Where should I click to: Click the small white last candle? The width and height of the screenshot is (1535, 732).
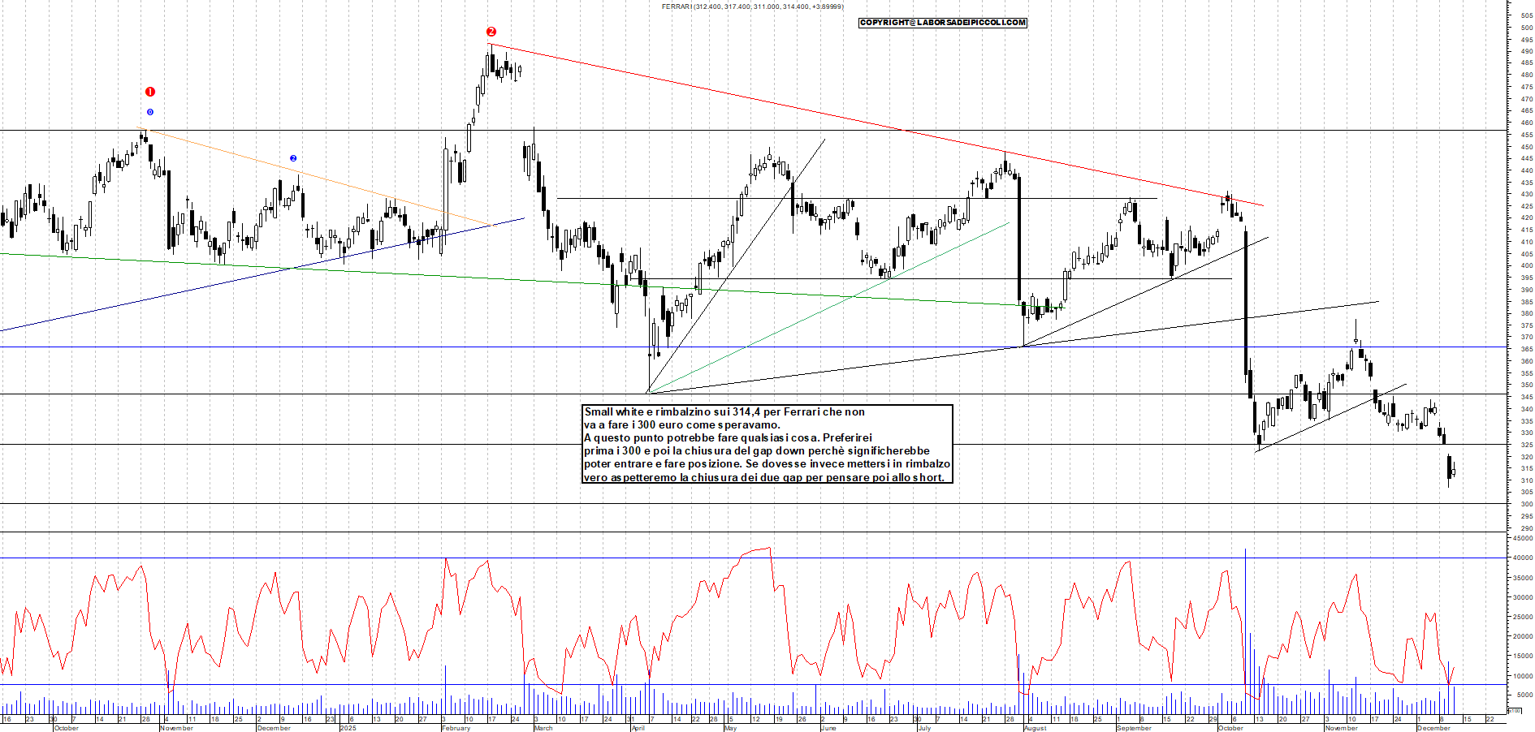click(x=1453, y=471)
